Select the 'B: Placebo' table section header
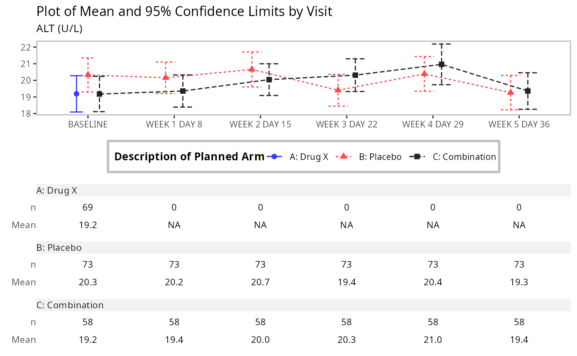Image resolution: width=577 pixels, height=356 pixels. click(x=59, y=247)
